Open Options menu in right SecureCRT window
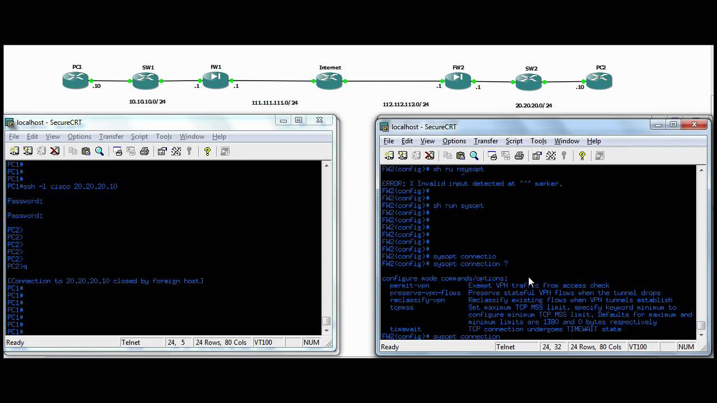This screenshot has height=403, width=717. point(454,141)
